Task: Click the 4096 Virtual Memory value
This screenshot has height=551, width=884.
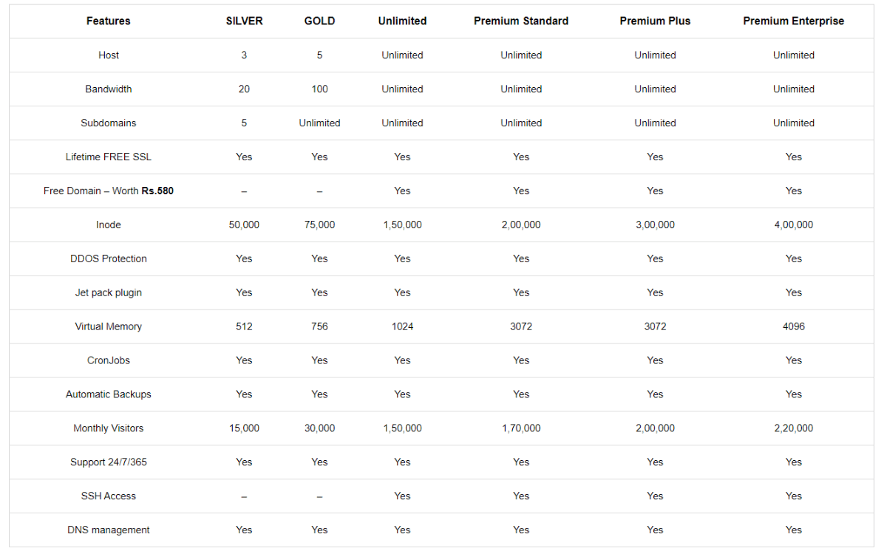Action: [793, 326]
